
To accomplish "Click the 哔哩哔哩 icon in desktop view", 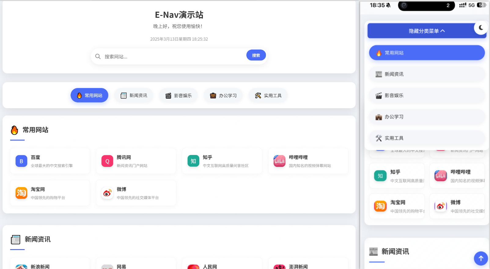I will (x=279, y=161).
